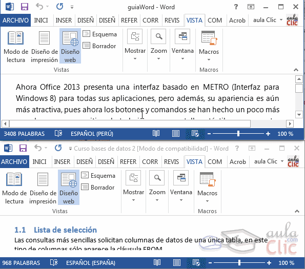Click Word logo icon in guiaWord title bar
This screenshot has width=305, height=269.
tap(10, 7)
